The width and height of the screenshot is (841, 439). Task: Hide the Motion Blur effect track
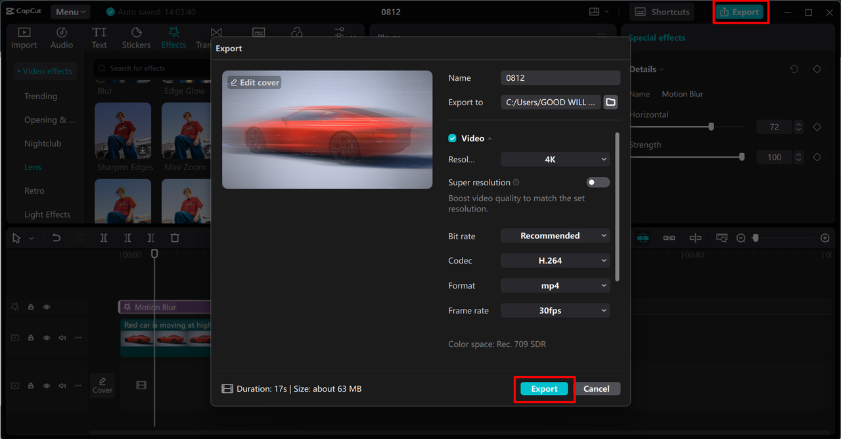tap(47, 307)
